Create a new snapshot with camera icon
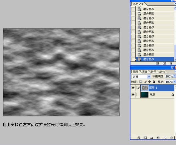Image resolution: width=176 pixels, height=145 pixels. click(x=165, y=64)
